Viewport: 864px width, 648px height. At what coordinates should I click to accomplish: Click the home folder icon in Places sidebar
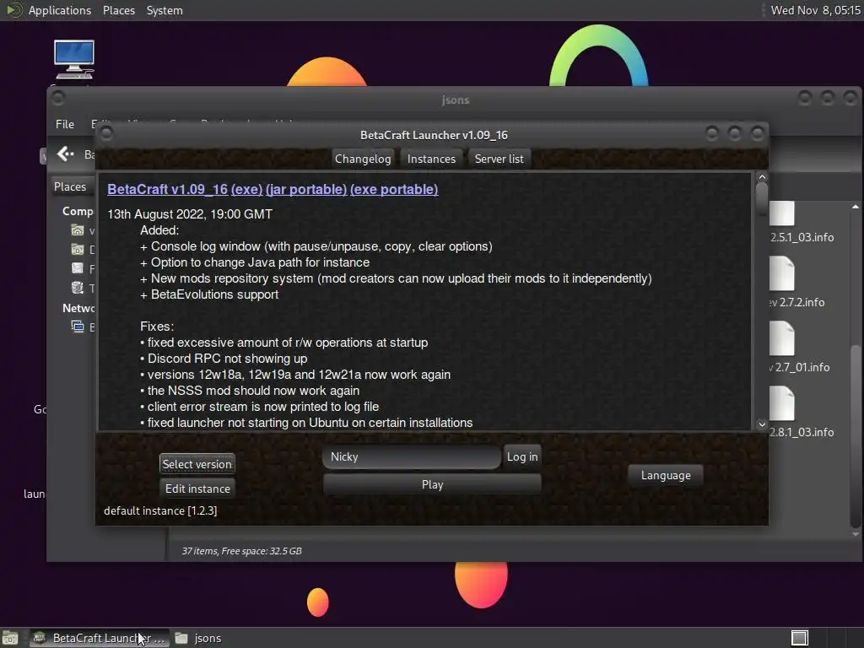78,230
